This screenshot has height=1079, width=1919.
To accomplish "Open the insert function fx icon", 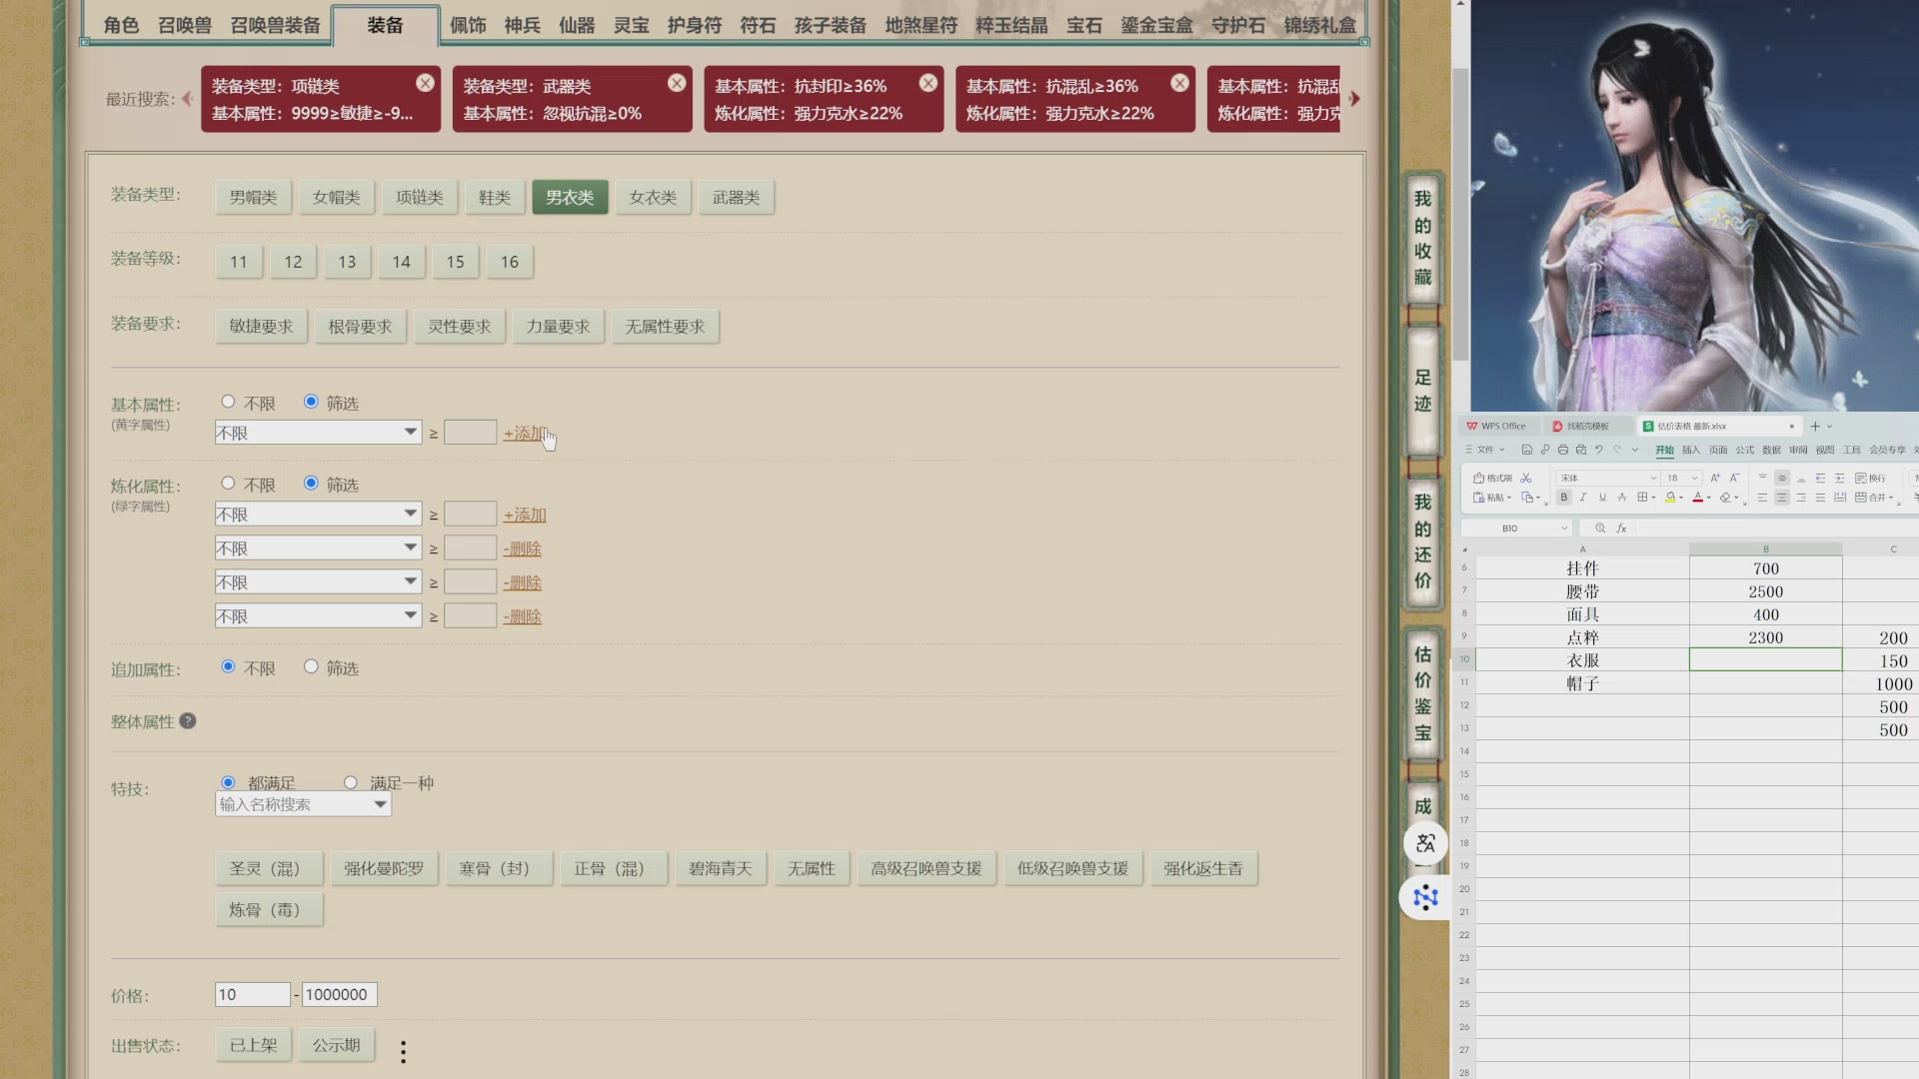I will pyautogui.click(x=1621, y=528).
